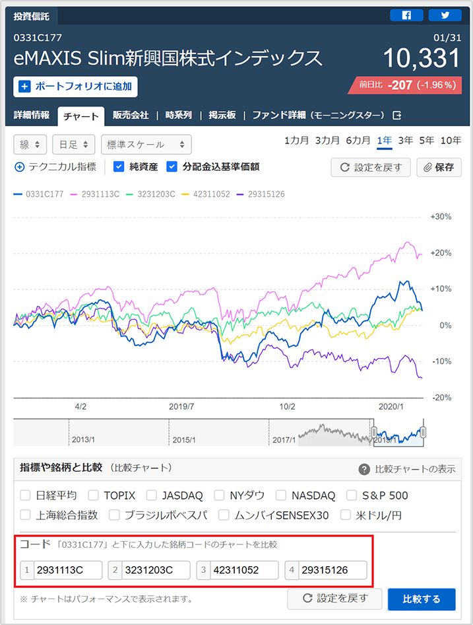Reset chart with upper 設定を戻す button
The height and width of the screenshot is (625, 473).
tap(371, 167)
